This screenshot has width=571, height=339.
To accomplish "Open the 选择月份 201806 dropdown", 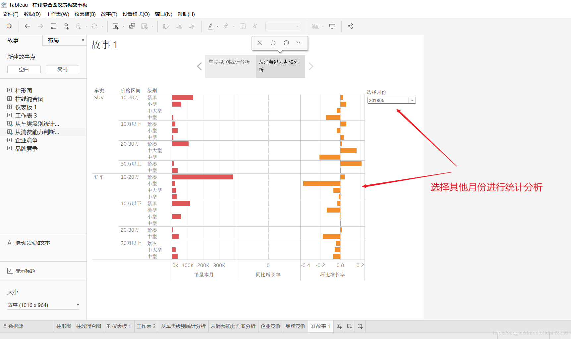I will pyautogui.click(x=391, y=100).
